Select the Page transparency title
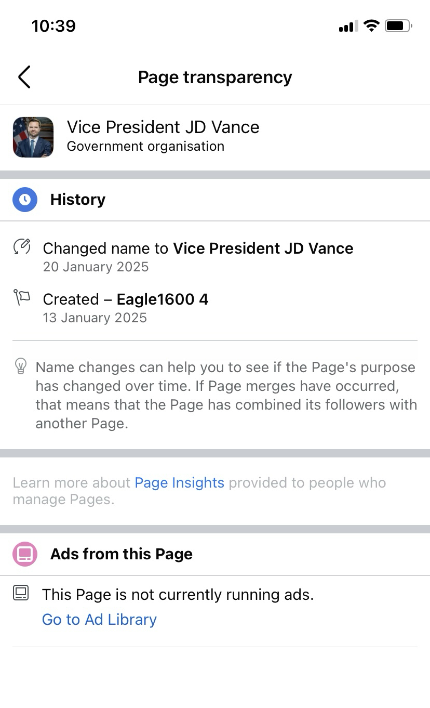 215,77
